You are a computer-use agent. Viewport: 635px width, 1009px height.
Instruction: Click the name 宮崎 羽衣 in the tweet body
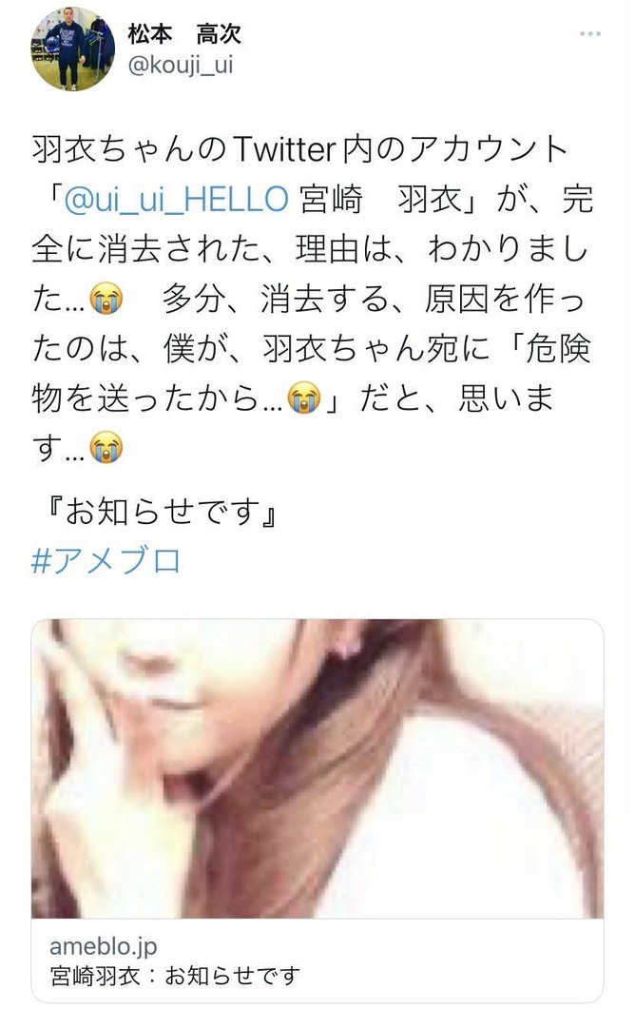point(379,200)
